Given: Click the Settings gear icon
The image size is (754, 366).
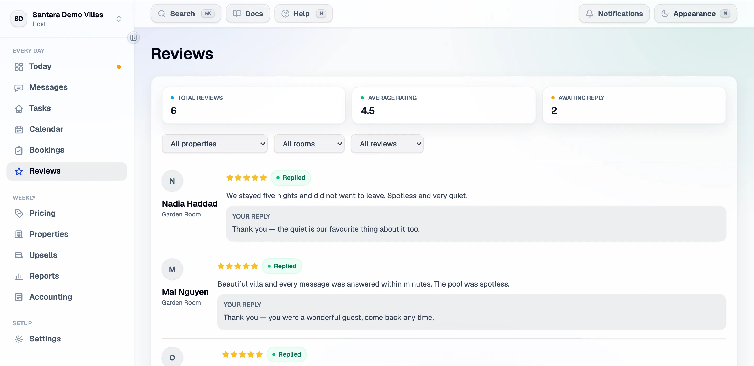Looking at the screenshot, I should [19, 339].
